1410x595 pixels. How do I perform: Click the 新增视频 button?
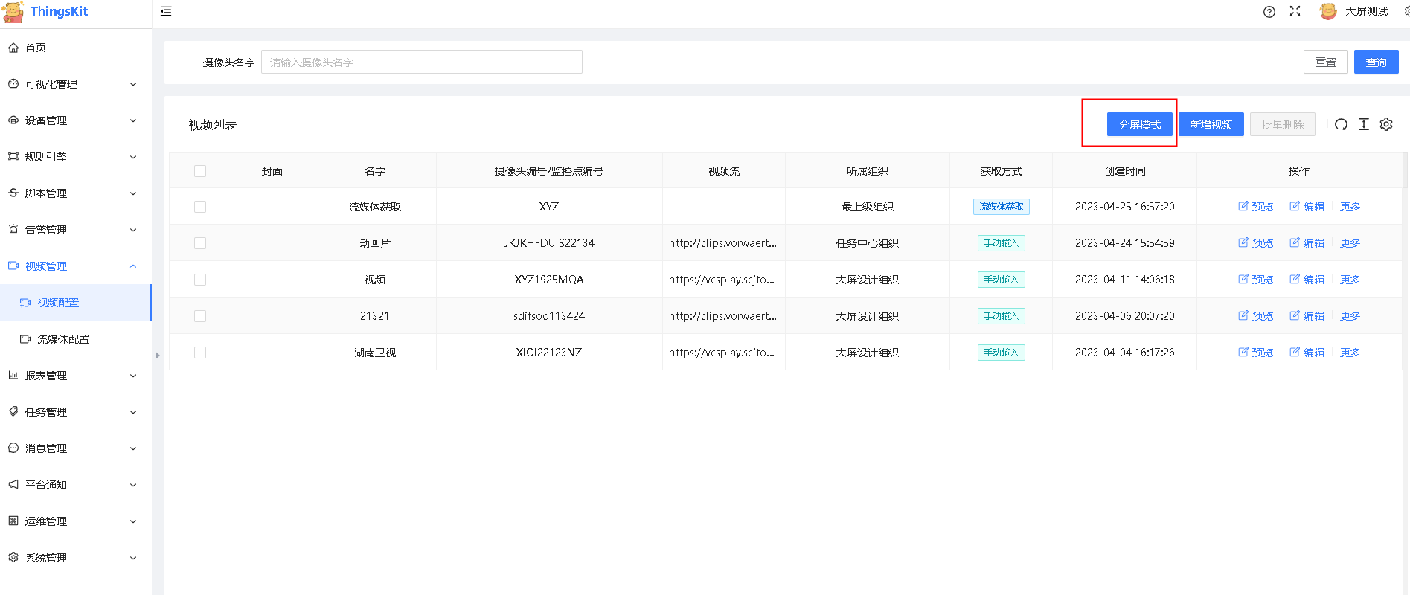click(1211, 124)
